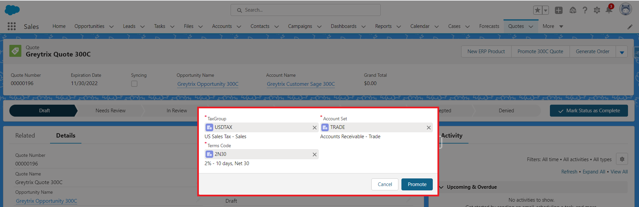Image resolution: width=639 pixels, height=207 pixels.
Task: Select the Denied stage
Action: click(506, 111)
